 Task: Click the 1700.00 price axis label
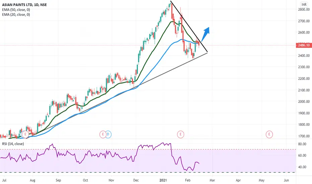coord(304,136)
